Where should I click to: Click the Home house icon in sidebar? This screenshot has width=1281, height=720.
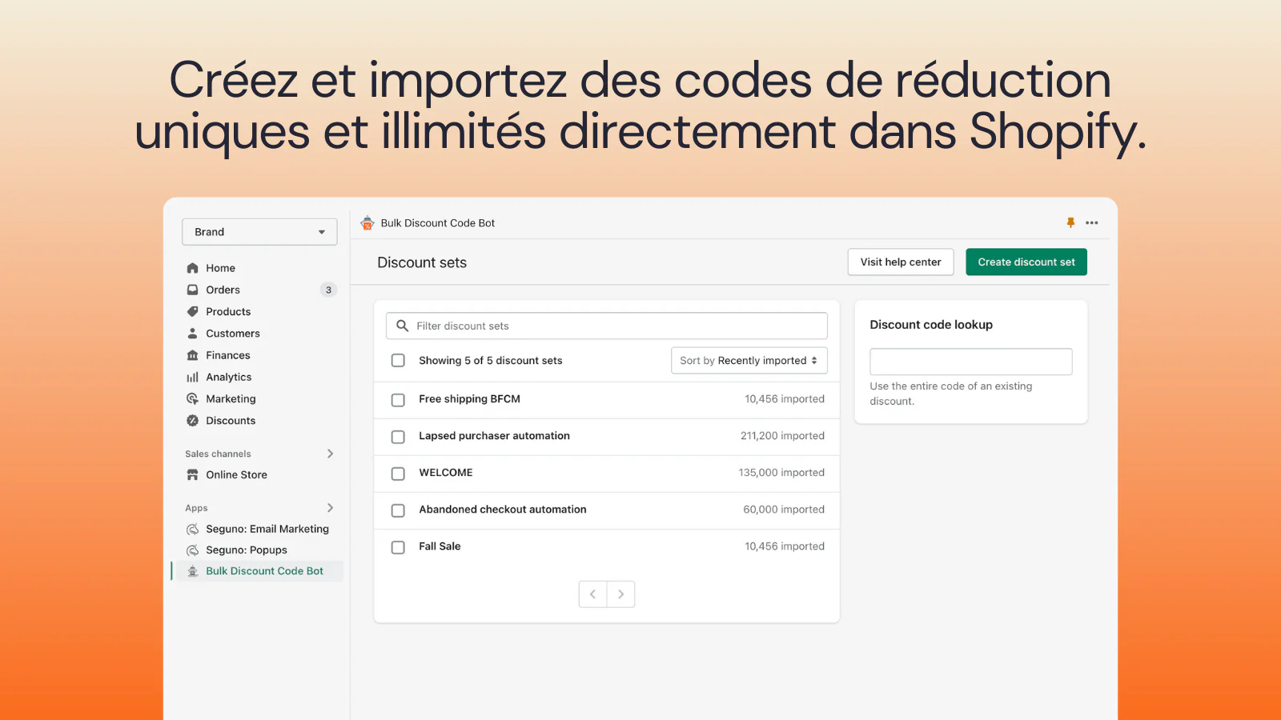tap(192, 268)
